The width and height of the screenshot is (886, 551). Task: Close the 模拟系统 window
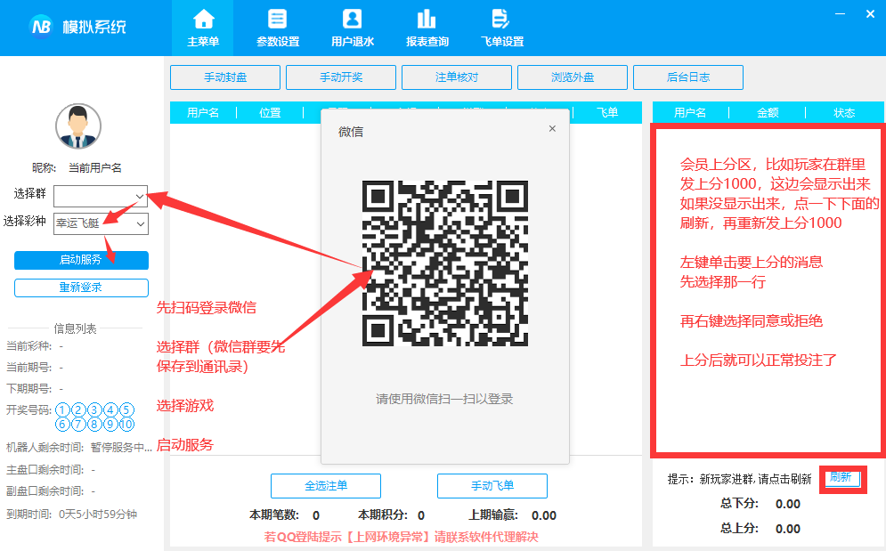[870, 13]
